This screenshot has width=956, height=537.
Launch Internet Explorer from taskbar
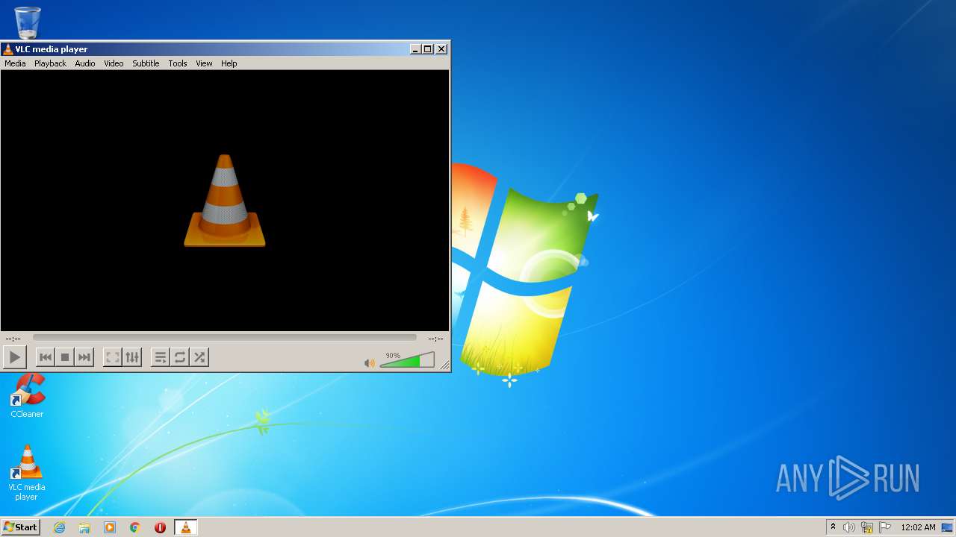click(x=59, y=527)
